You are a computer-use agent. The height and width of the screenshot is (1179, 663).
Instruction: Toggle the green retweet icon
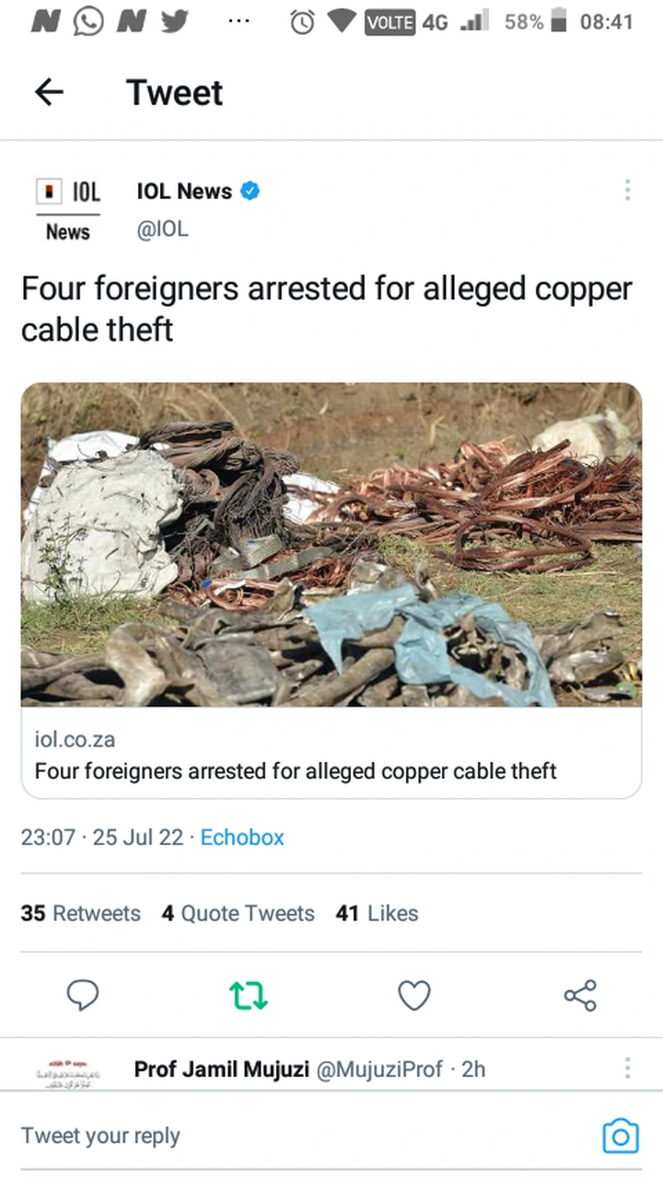click(249, 995)
